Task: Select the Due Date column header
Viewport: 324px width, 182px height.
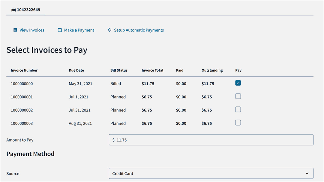Action: 76,70
